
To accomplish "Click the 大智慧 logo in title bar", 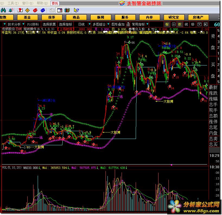I will [x=122, y=3].
